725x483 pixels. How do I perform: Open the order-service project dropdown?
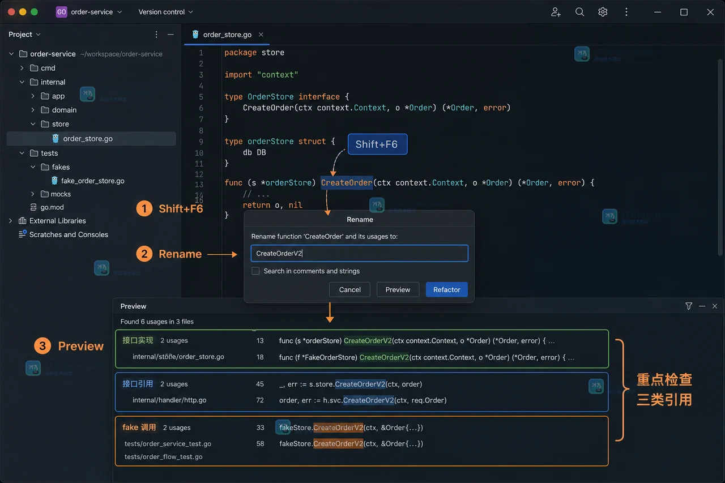point(89,12)
